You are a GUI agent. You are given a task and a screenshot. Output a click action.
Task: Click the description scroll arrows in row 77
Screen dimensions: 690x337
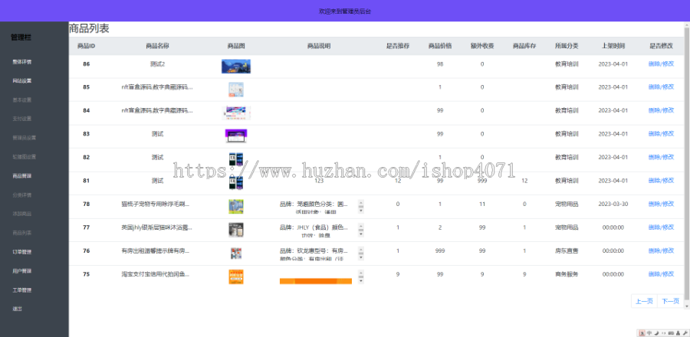coord(361,229)
